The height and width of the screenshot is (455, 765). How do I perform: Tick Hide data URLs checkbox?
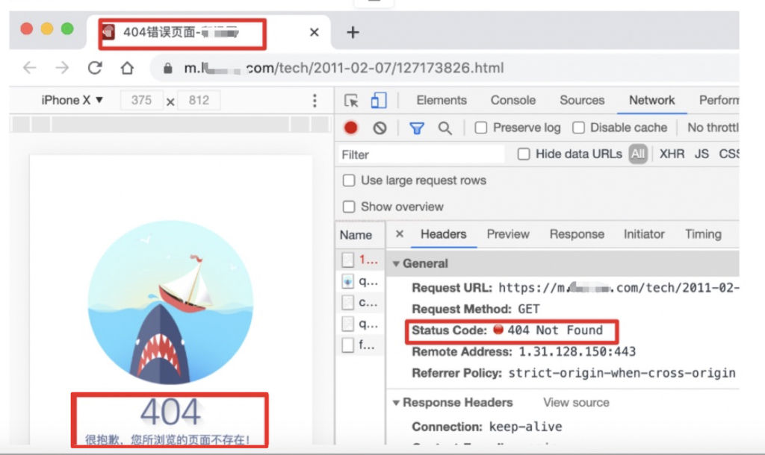click(524, 154)
